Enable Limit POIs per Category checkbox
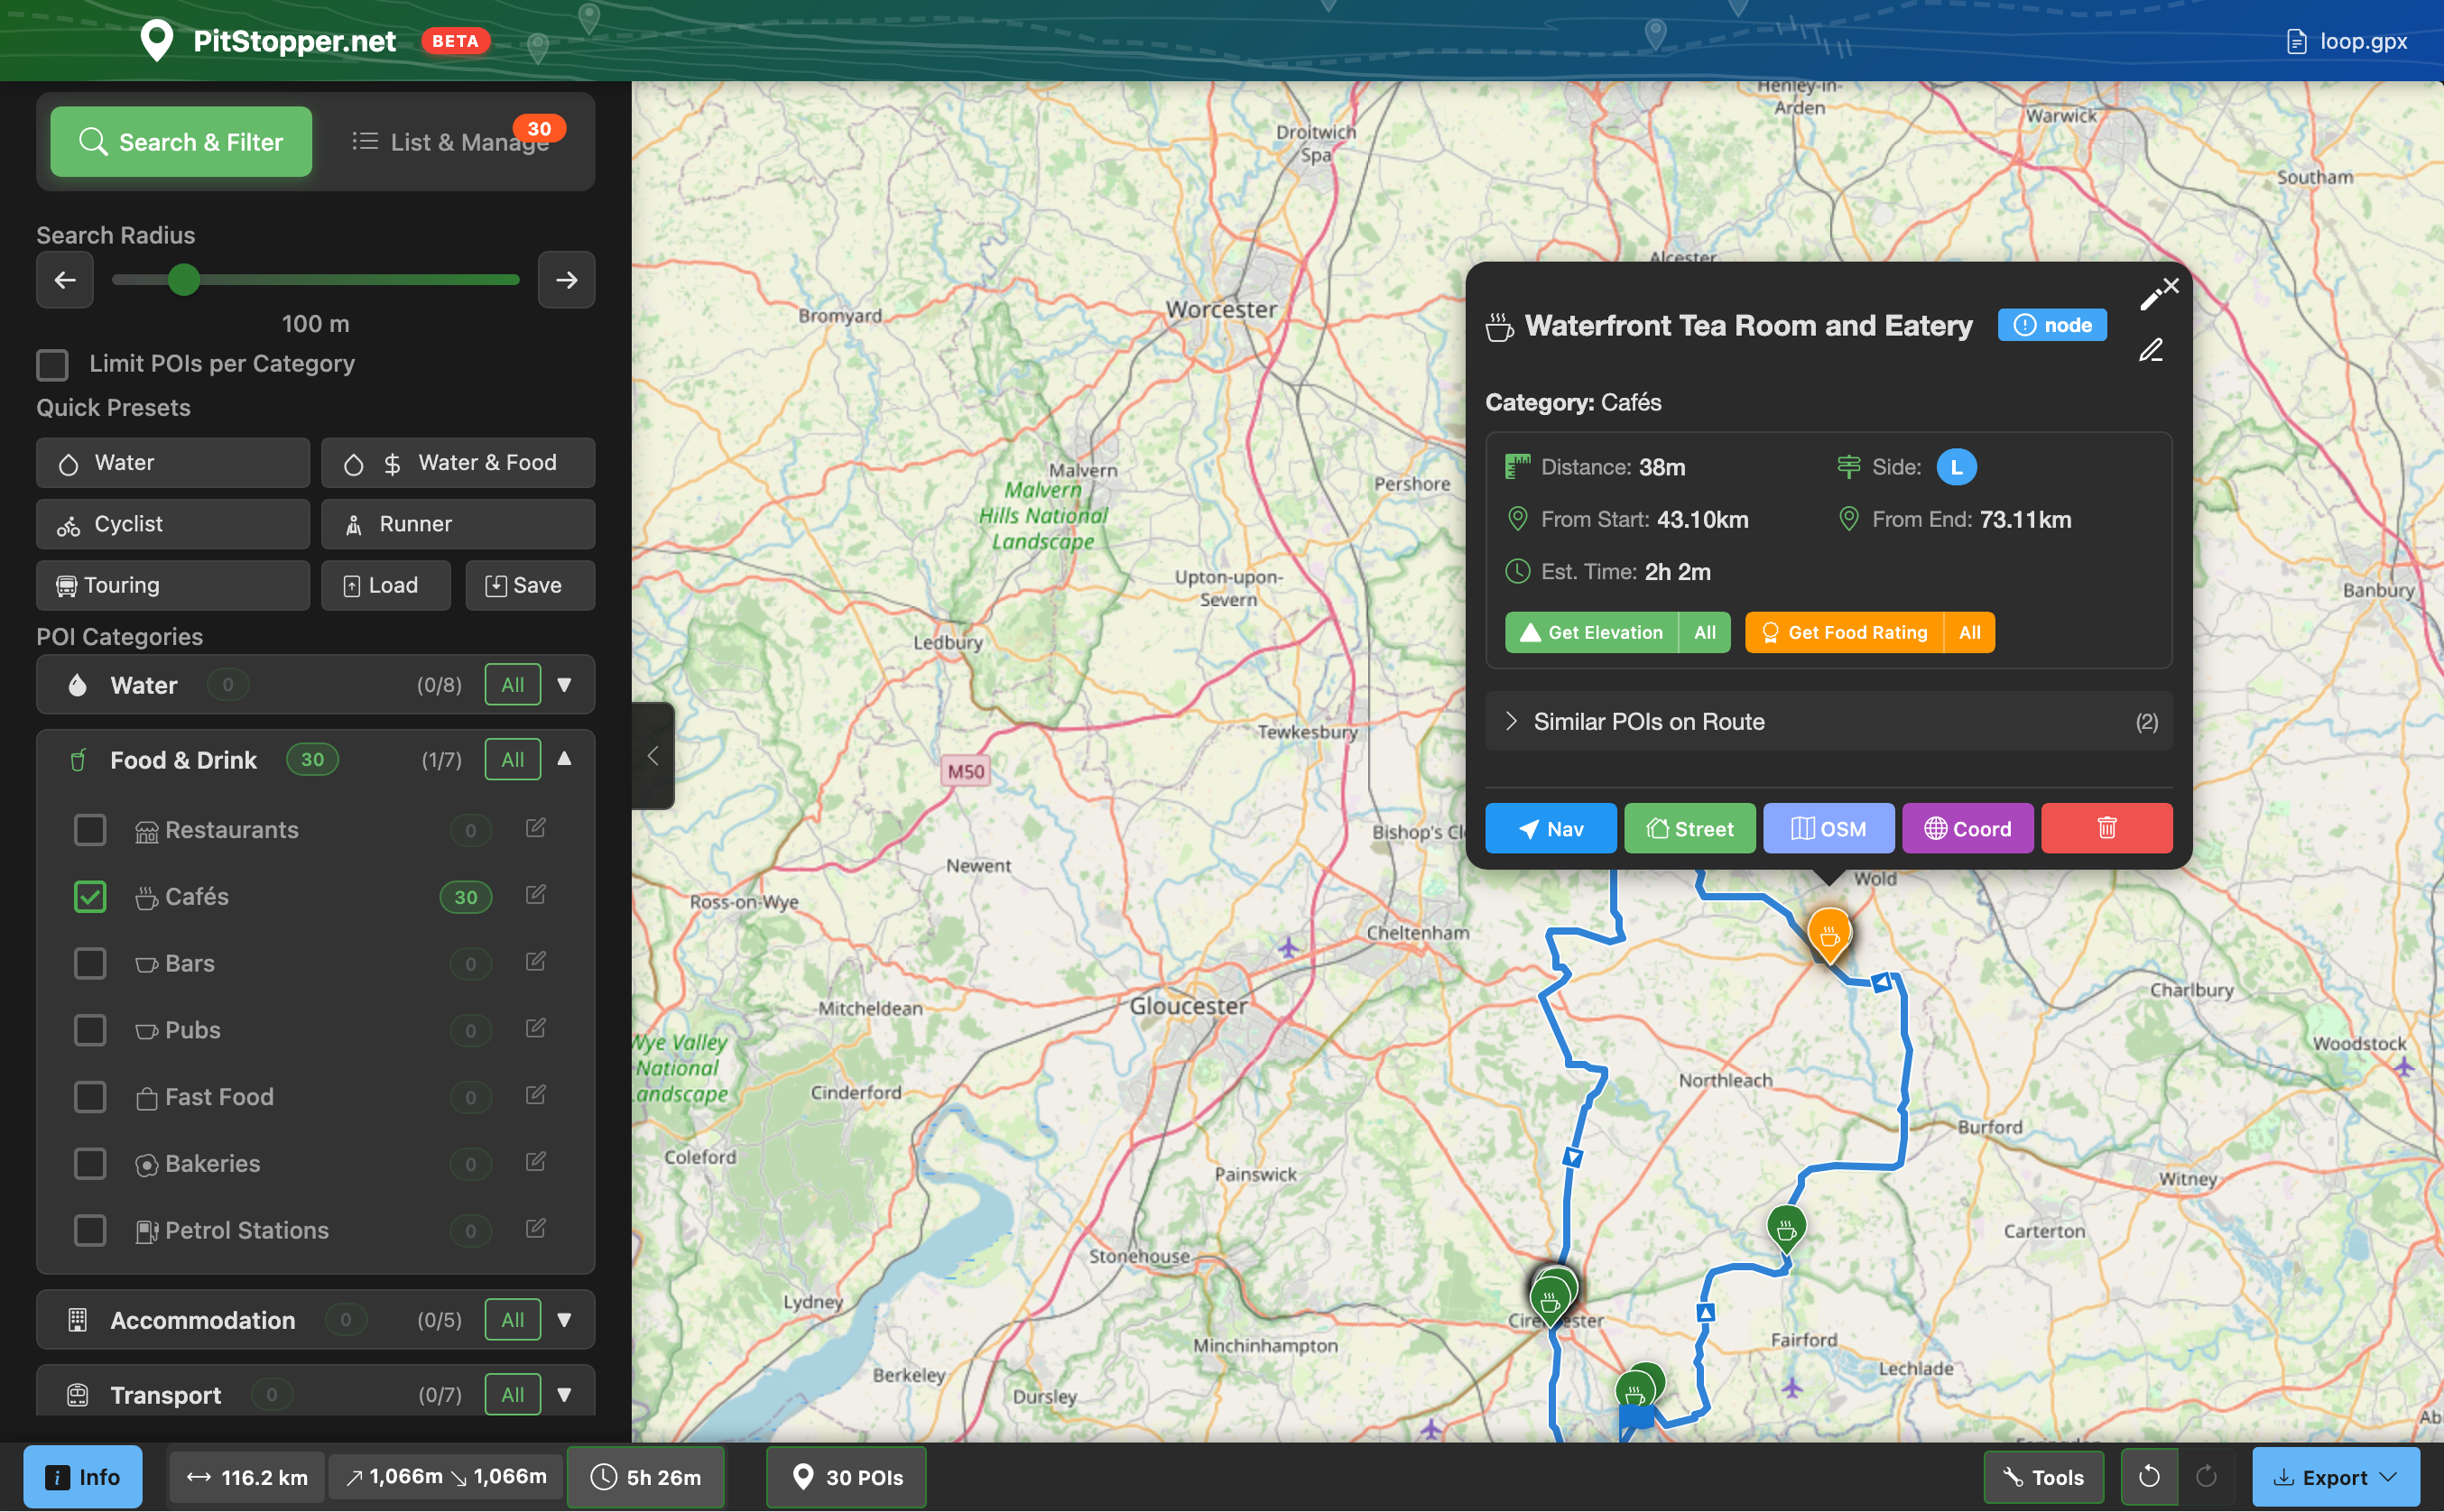2444x1512 pixels. click(53, 364)
